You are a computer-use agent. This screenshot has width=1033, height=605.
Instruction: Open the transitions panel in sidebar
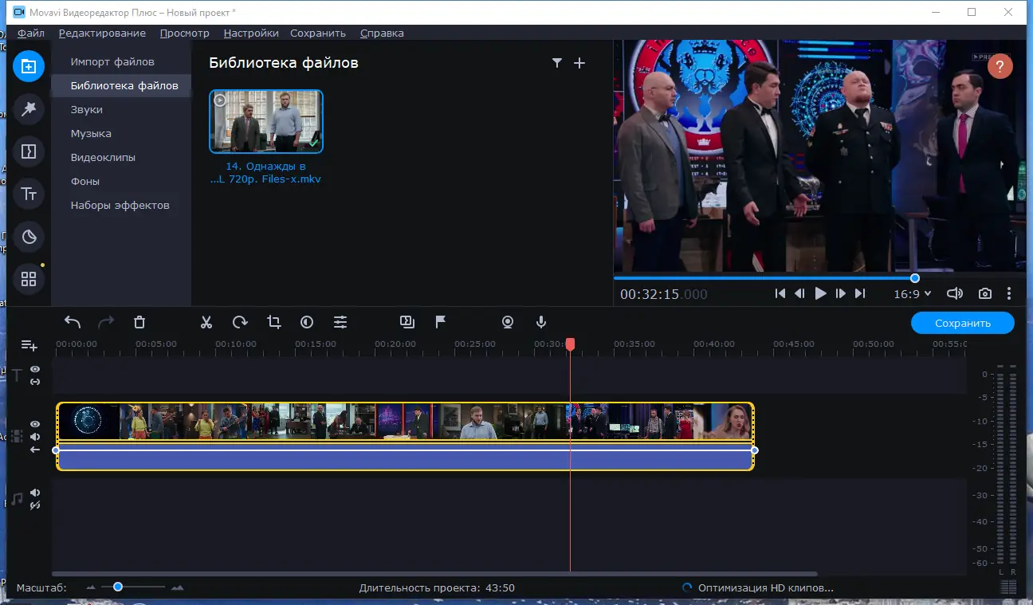29,151
